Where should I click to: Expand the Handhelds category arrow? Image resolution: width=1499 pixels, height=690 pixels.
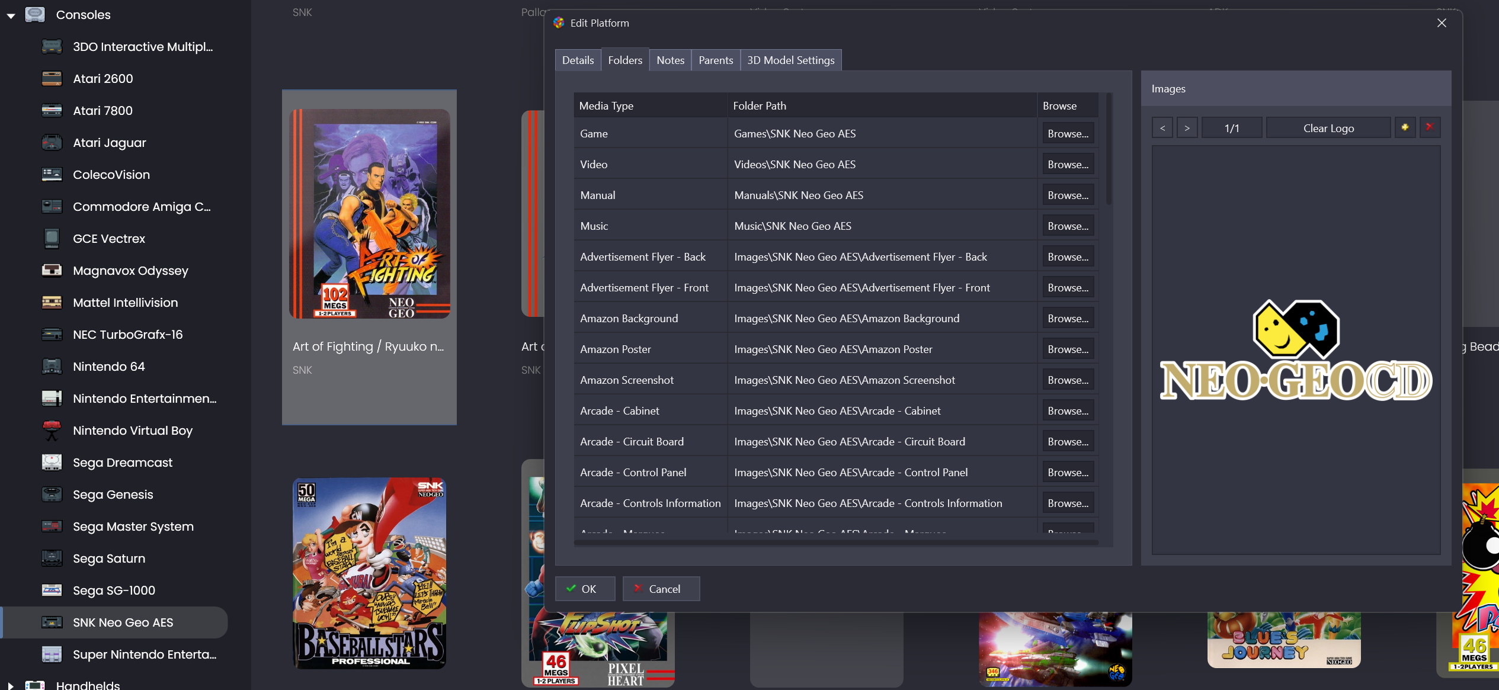pos(11,685)
